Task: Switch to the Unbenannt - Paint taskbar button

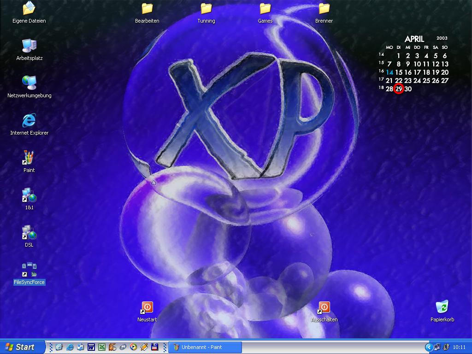Action: click(x=205, y=347)
